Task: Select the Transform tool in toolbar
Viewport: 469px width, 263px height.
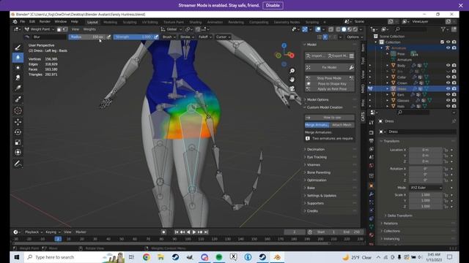Action: (18, 153)
